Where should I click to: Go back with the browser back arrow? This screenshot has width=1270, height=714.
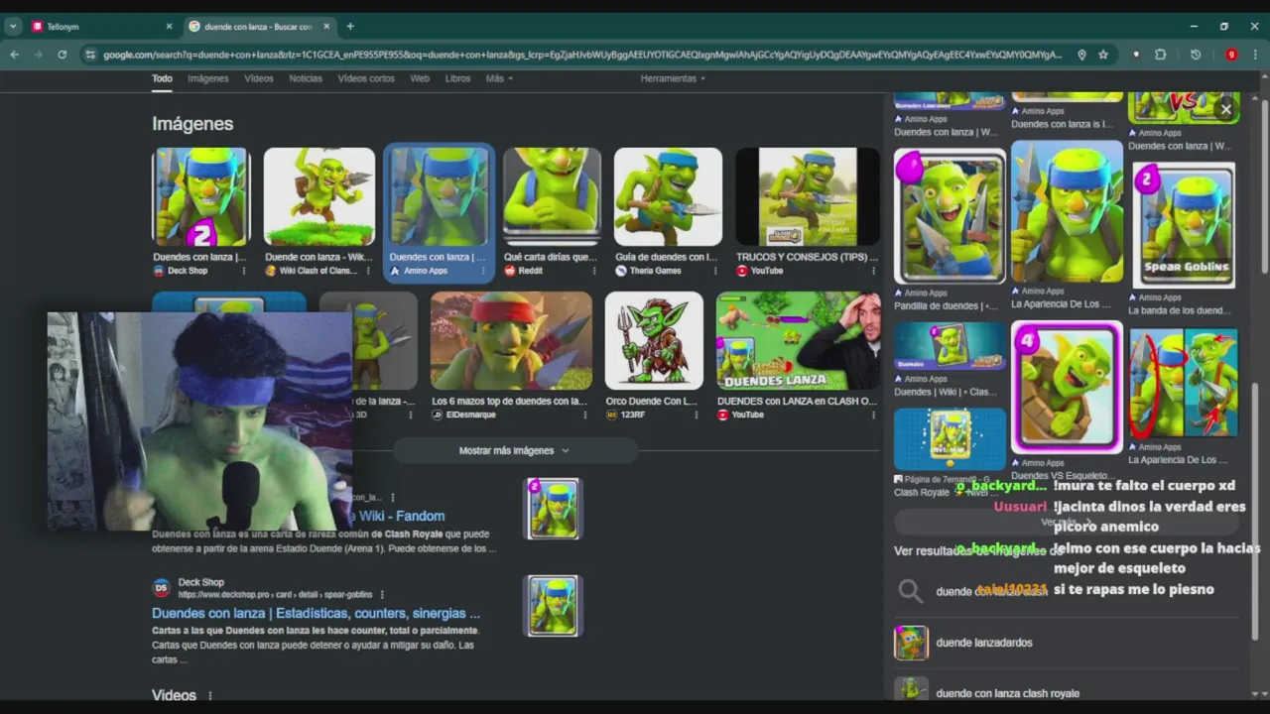tap(15, 55)
